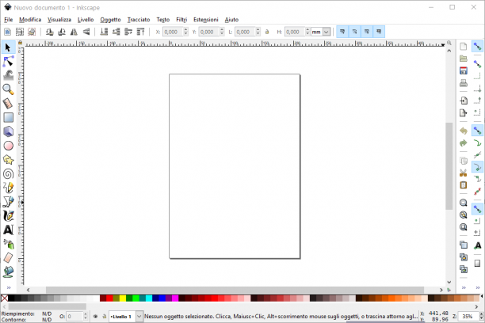Increase the zoom percentage stepper
485x323 pixels.
click(481, 314)
